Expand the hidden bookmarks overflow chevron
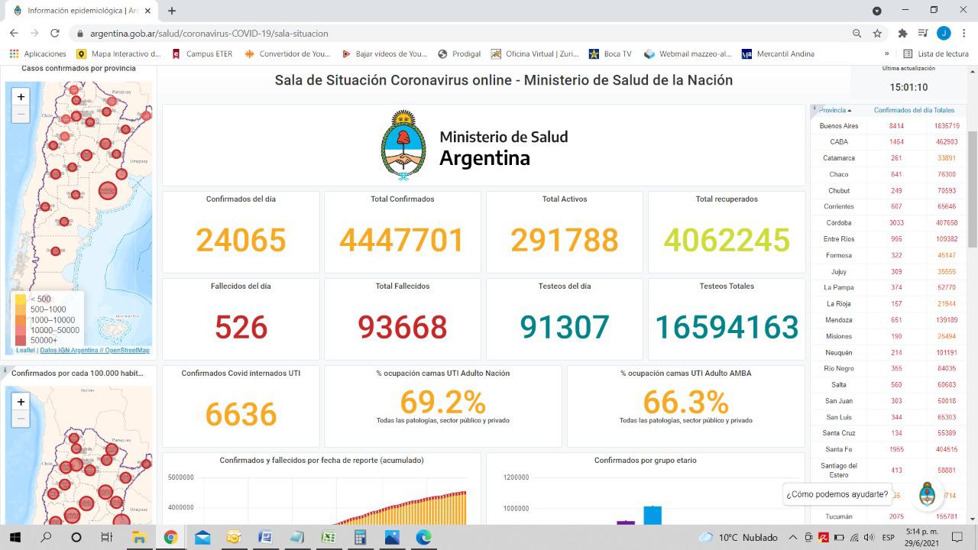The width and height of the screenshot is (978, 550). [x=886, y=54]
